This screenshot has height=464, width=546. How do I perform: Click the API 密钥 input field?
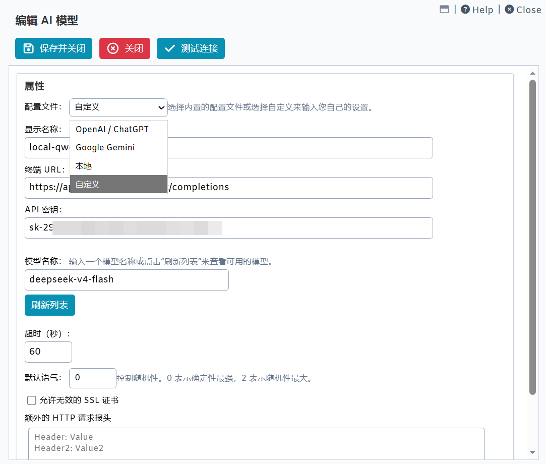pos(229,228)
